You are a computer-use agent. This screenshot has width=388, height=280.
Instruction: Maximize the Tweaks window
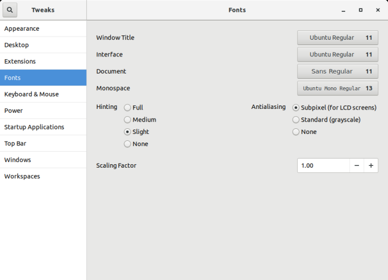point(360,10)
